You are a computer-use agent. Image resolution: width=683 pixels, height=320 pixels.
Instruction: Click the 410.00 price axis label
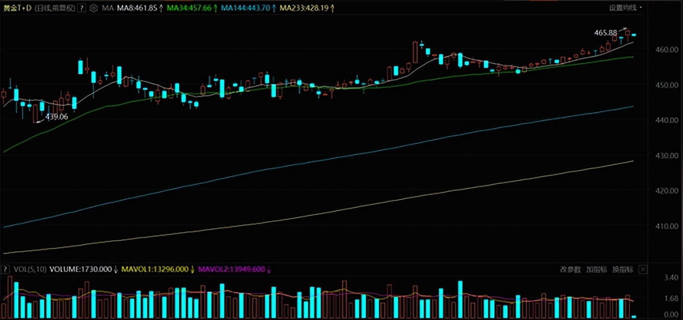[668, 226]
